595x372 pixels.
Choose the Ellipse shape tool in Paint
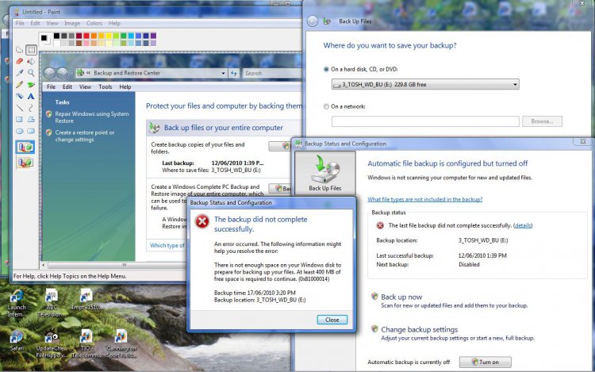[x=19, y=131]
